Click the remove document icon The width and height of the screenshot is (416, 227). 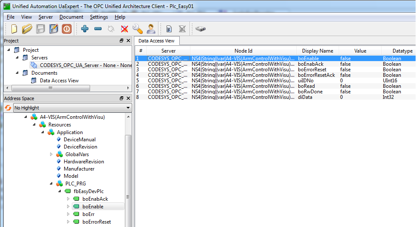point(182,28)
